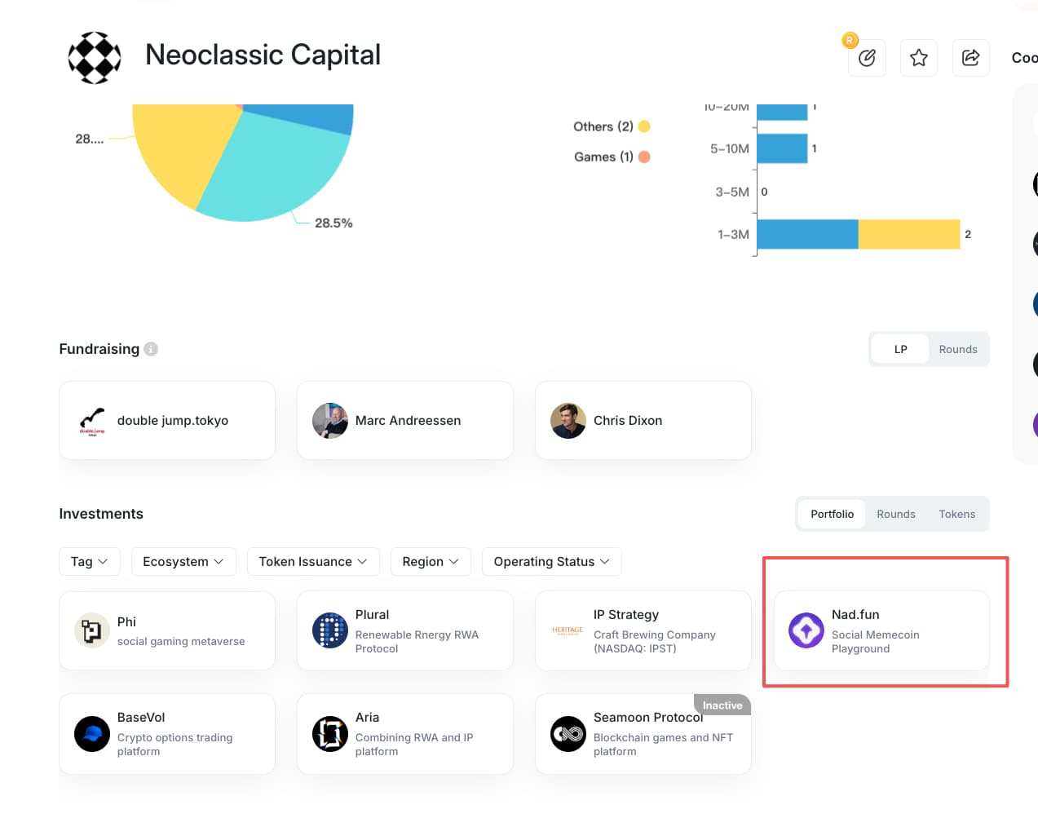Click the Fundraising info icon
The height and width of the screenshot is (818, 1038).
tap(151, 349)
